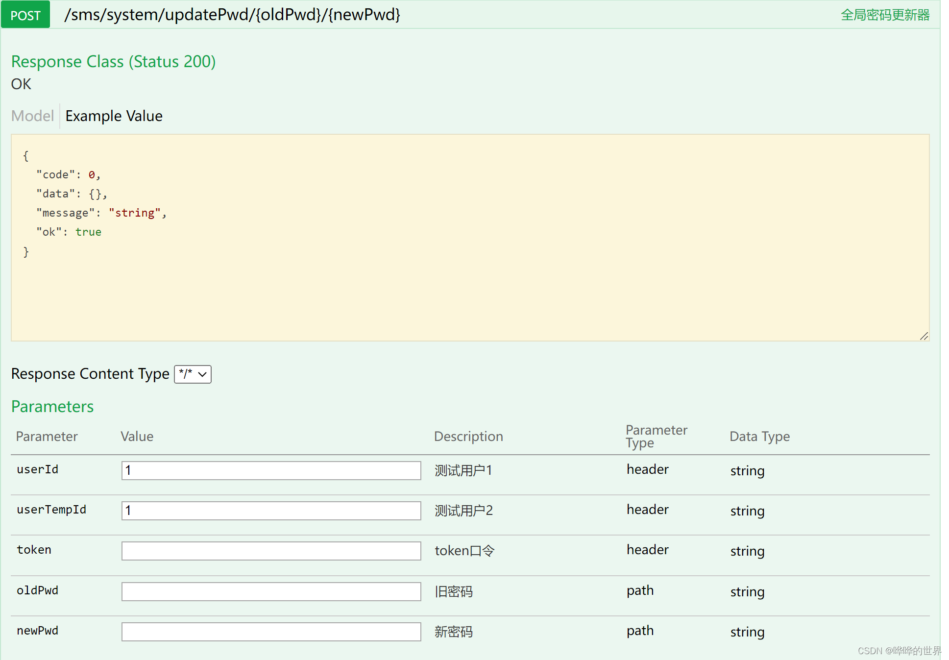Click the Parameter Type column header
Screen dimensions: 949x660
(656, 436)
